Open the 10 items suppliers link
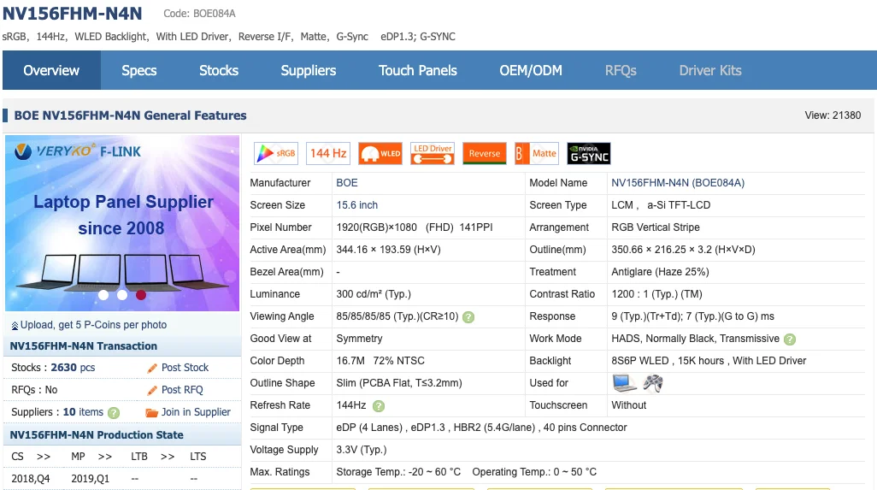The height and width of the screenshot is (490, 877). (83, 412)
